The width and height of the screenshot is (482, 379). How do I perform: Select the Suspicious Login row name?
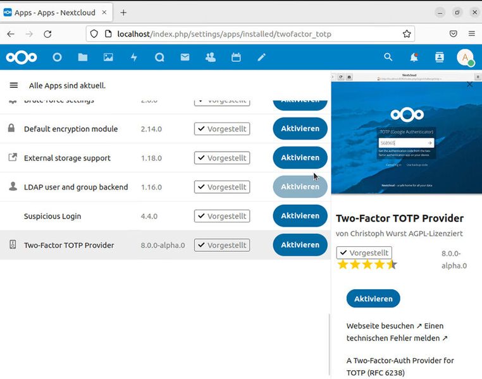53,217
